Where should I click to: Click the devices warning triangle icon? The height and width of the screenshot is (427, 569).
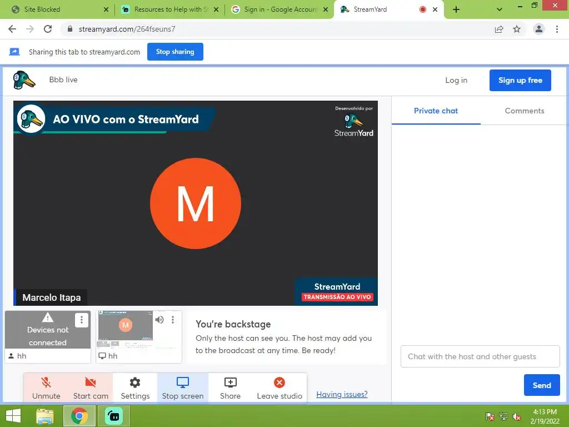(48, 317)
